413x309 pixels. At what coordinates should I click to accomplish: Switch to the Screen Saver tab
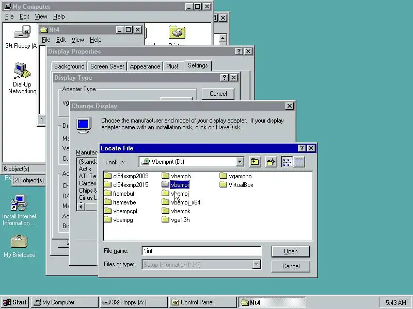click(107, 66)
